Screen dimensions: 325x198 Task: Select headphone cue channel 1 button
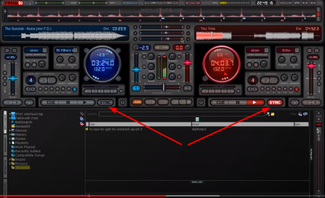(136, 88)
